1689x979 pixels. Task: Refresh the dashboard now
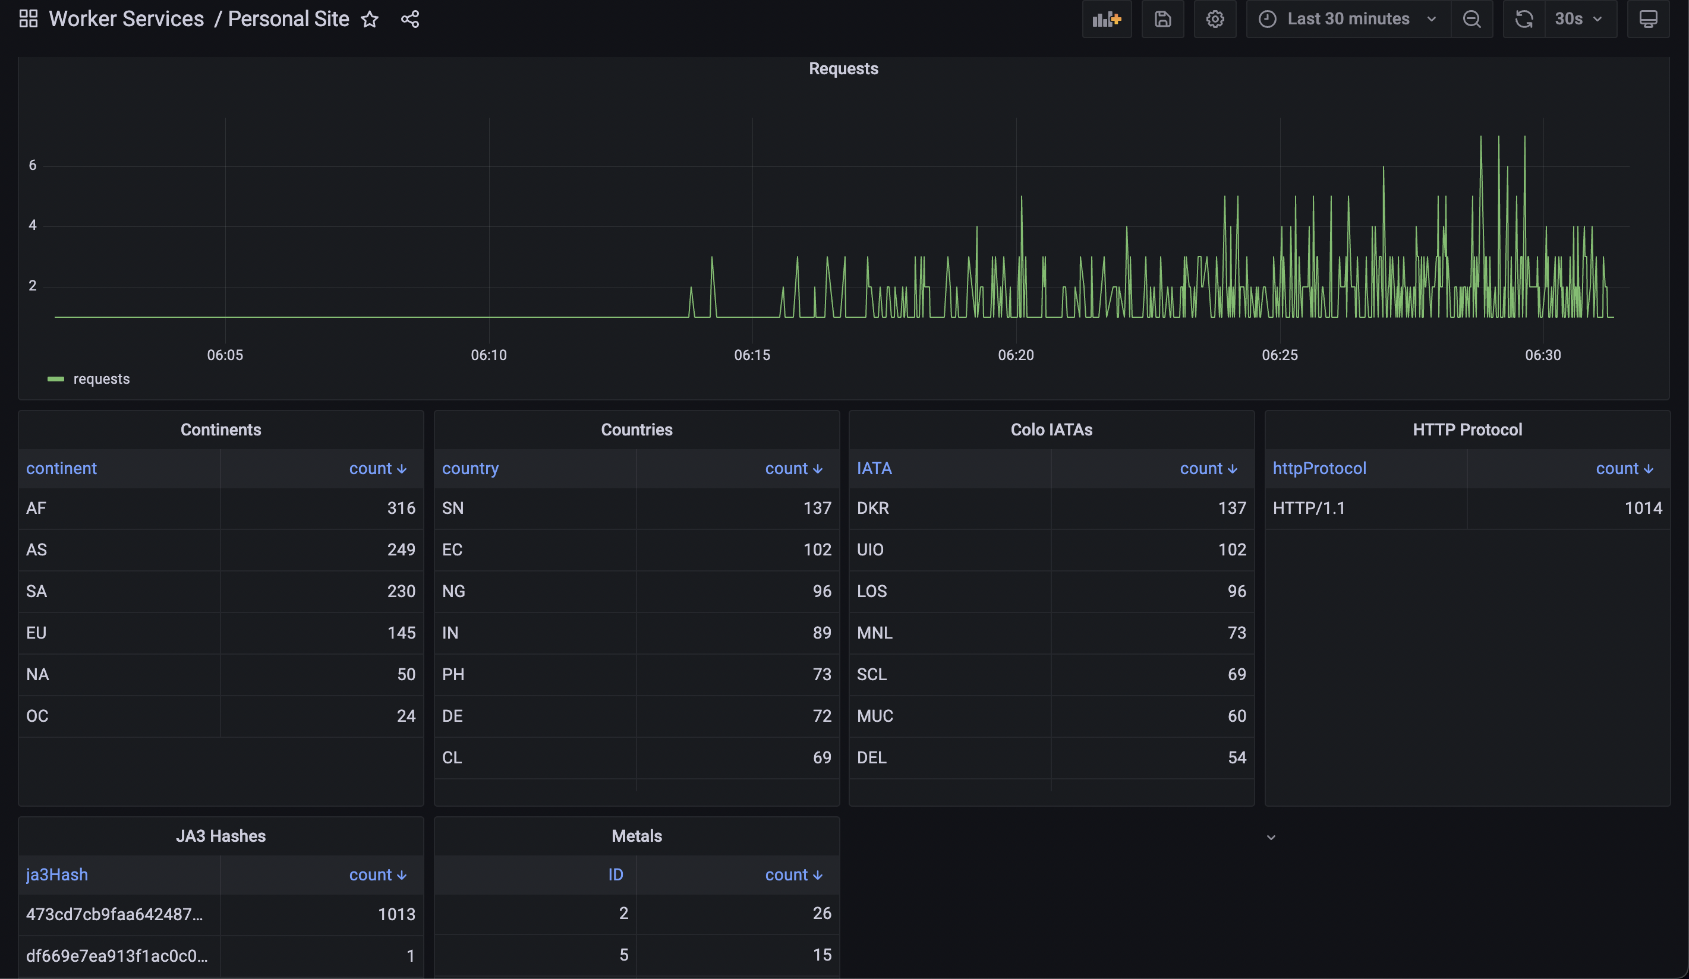1524,20
